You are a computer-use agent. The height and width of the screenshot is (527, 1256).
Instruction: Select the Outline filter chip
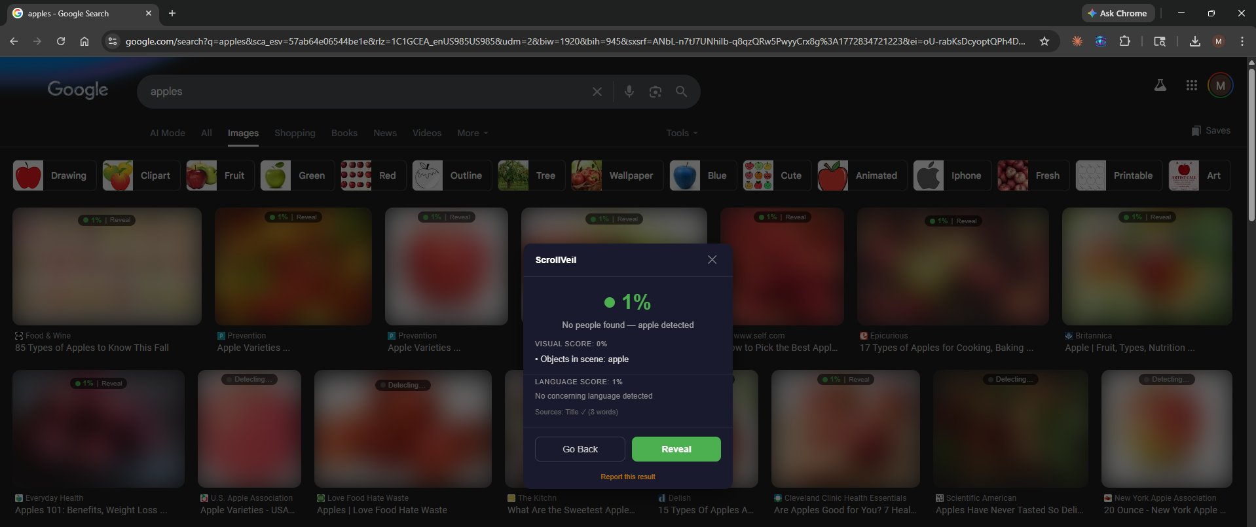point(452,175)
